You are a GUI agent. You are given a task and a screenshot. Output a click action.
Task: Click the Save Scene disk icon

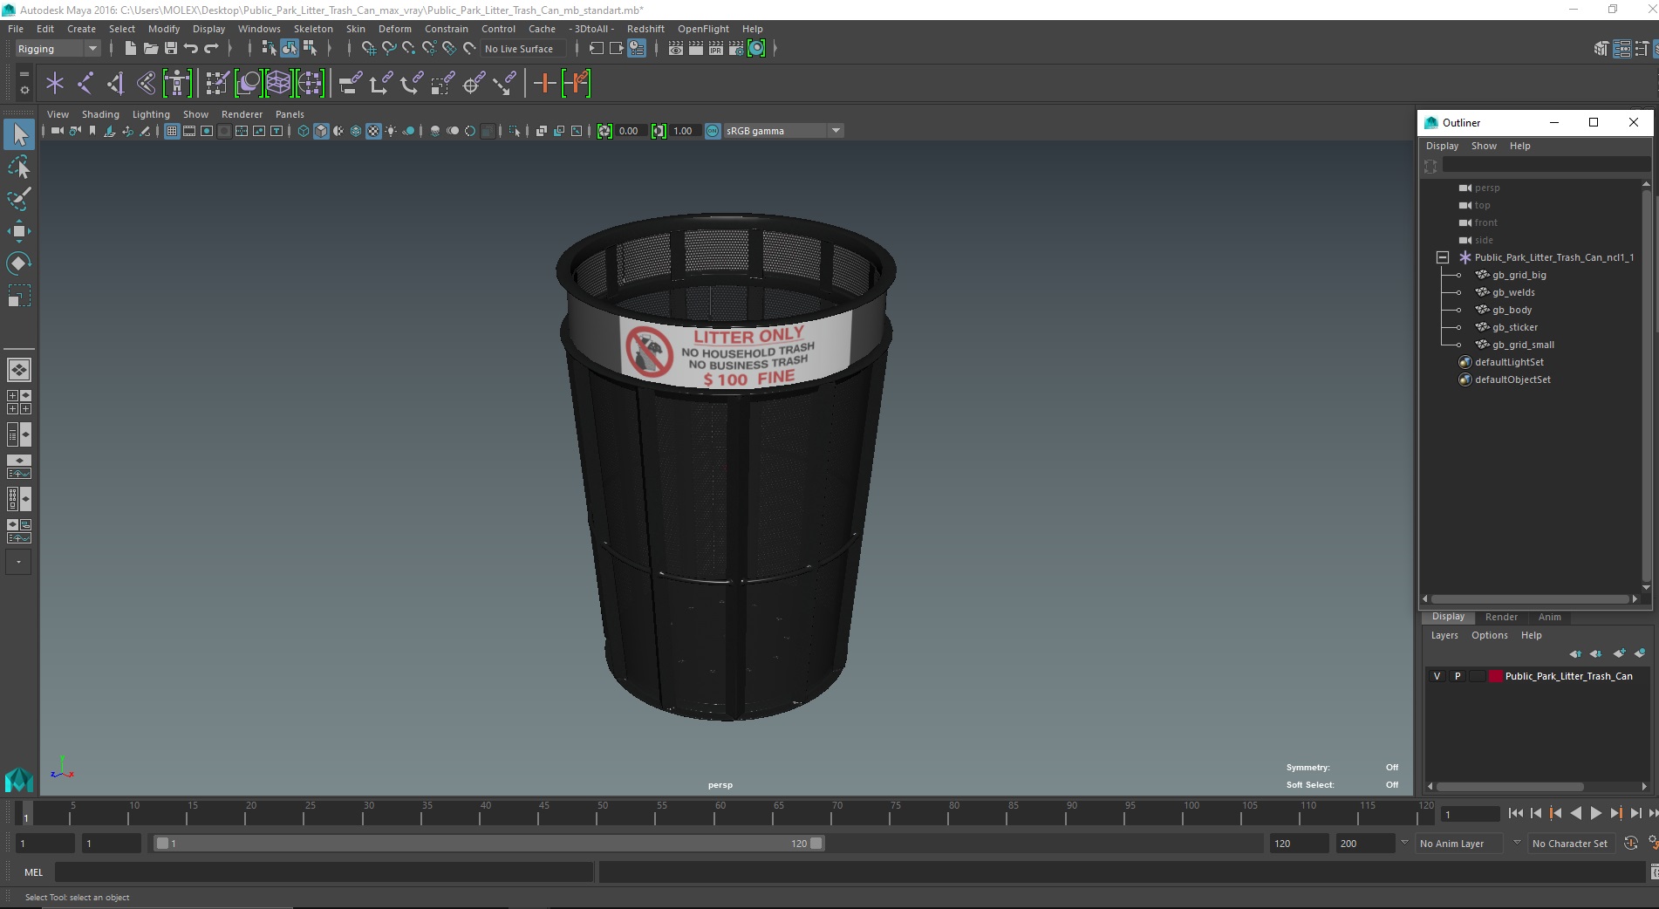[171, 49]
